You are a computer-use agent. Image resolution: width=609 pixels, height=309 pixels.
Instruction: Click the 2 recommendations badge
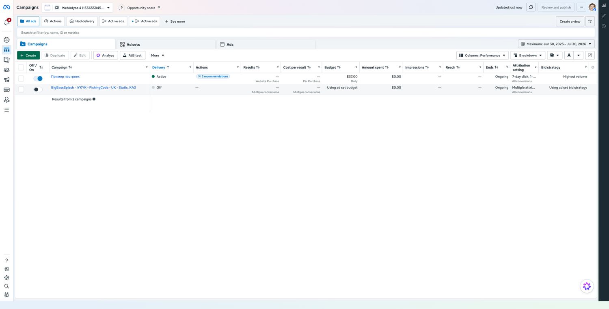click(x=213, y=76)
